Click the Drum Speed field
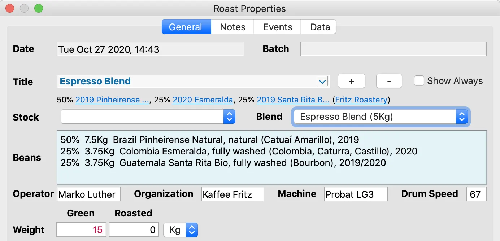Image resolution: width=500 pixels, height=241 pixels. [476, 194]
